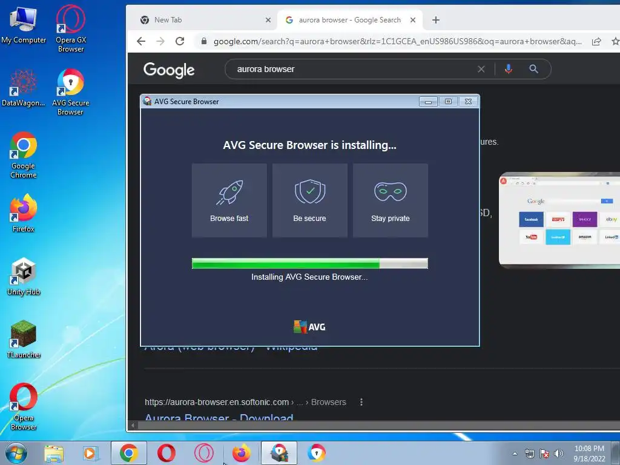Viewport: 620px width, 465px height.
Task: Click Chrome's horizontal scrollbar left arrow
Action: [133, 426]
